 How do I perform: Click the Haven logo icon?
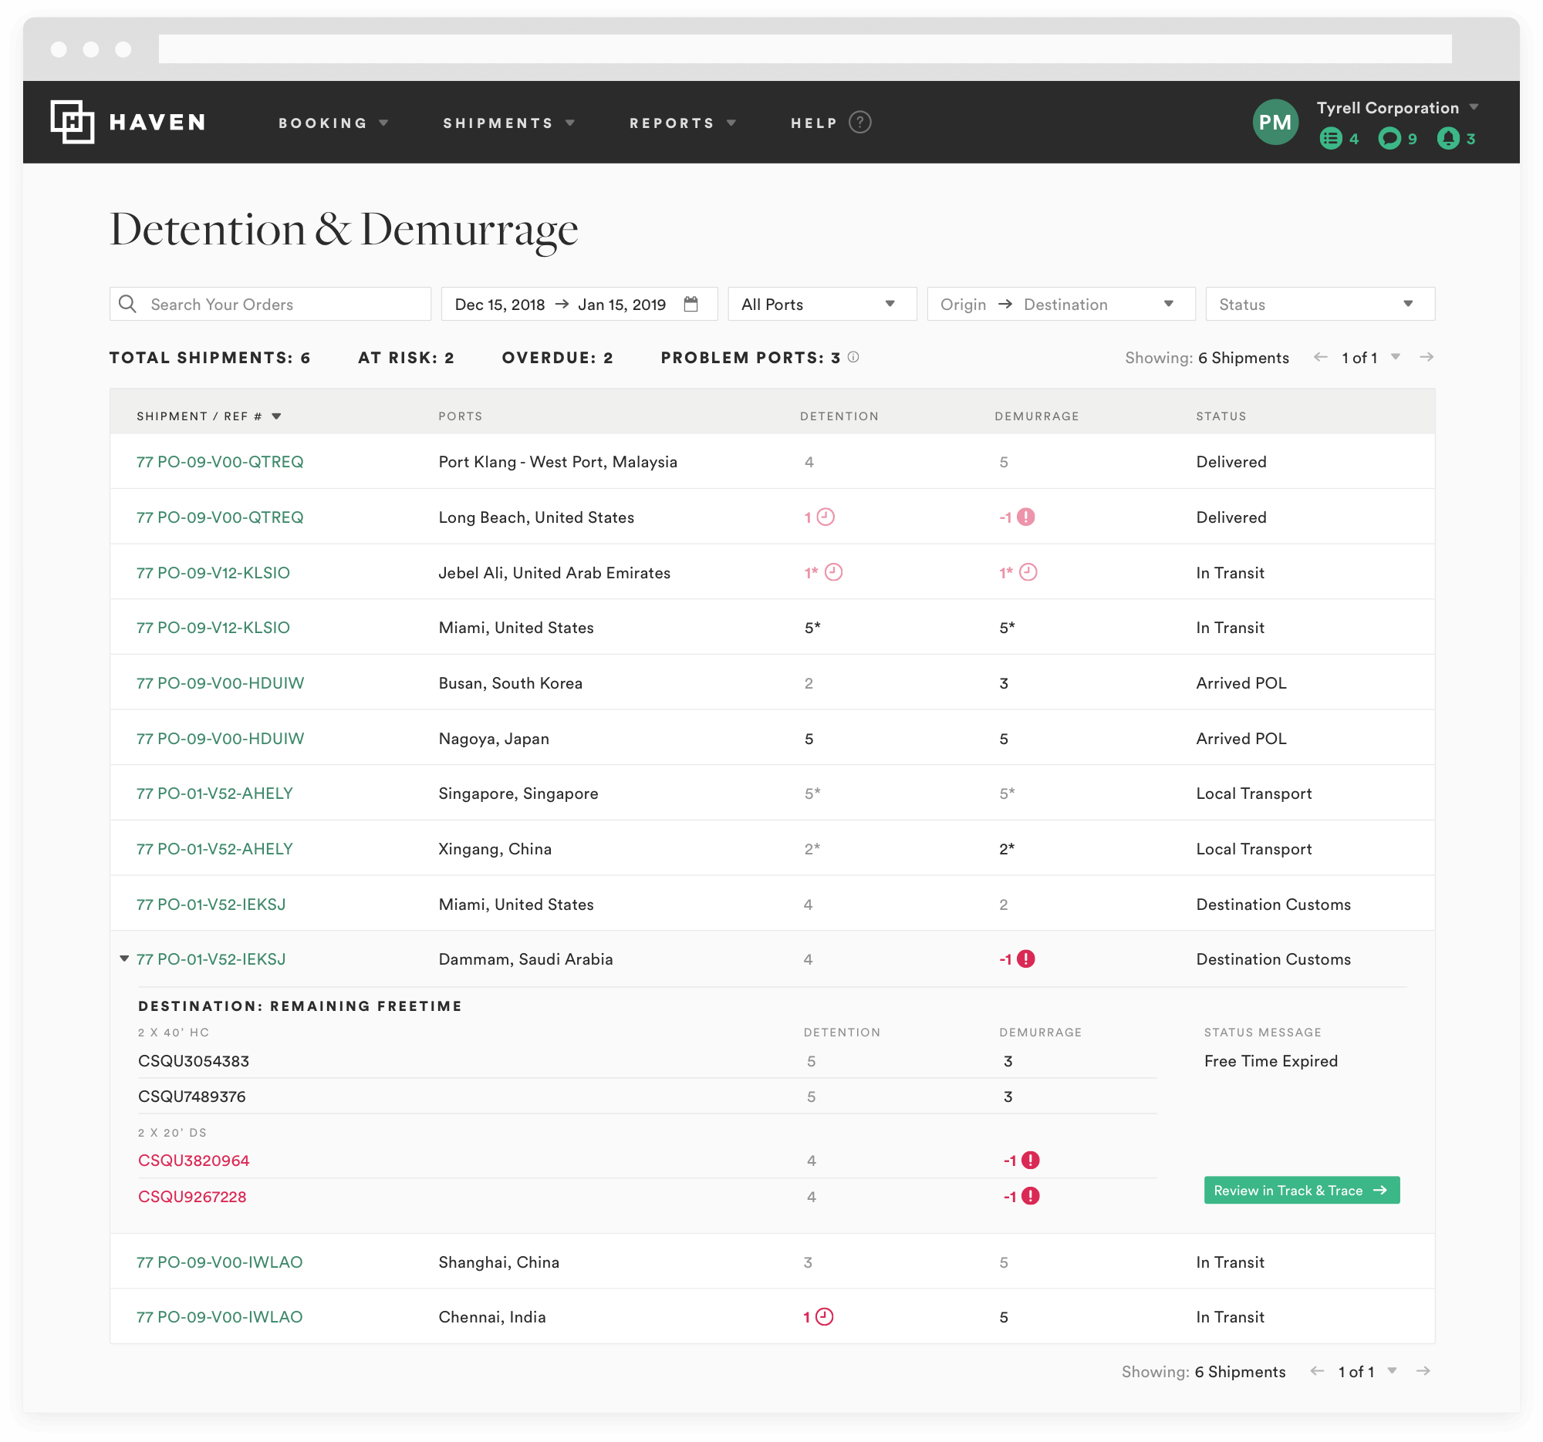73,122
